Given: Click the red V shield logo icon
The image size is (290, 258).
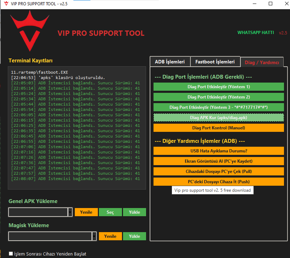Looking at the screenshot, I should click(x=30, y=30).
